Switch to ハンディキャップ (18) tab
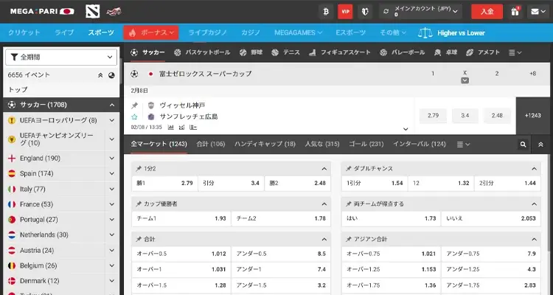This screenshot has height=295, width=553. (x=265, y=144)
